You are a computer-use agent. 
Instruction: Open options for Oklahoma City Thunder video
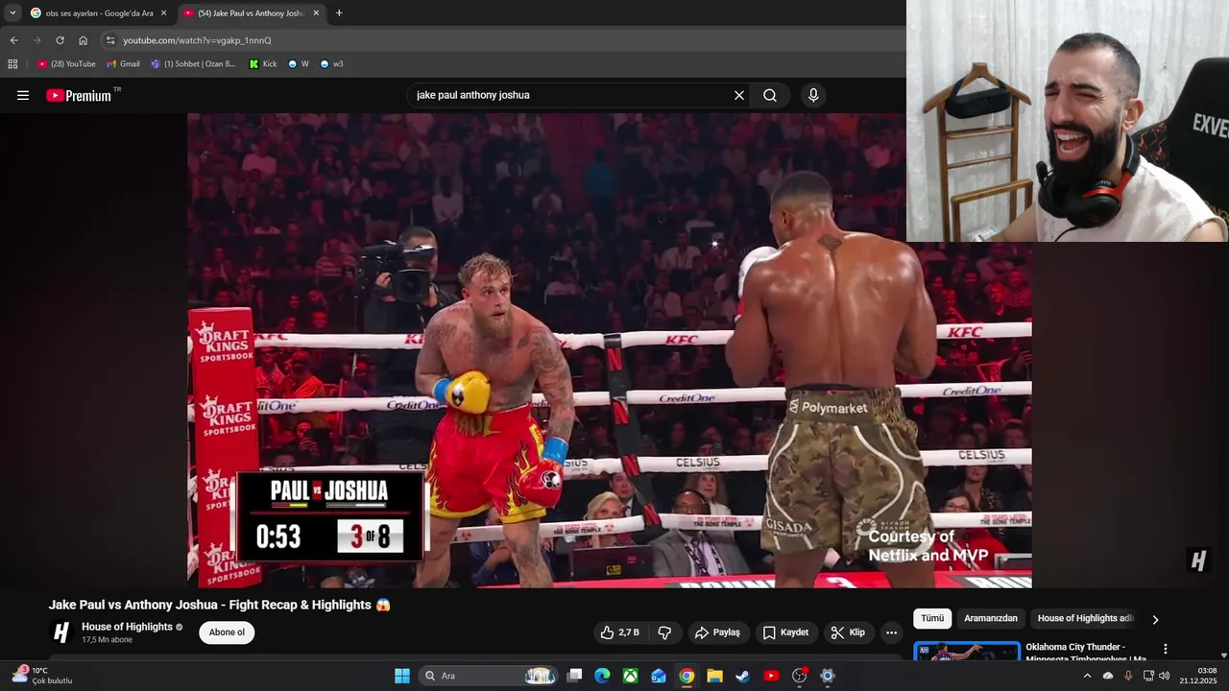1166,650
